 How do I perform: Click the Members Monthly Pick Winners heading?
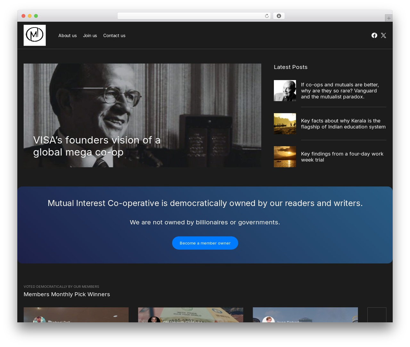click(67, 294)
